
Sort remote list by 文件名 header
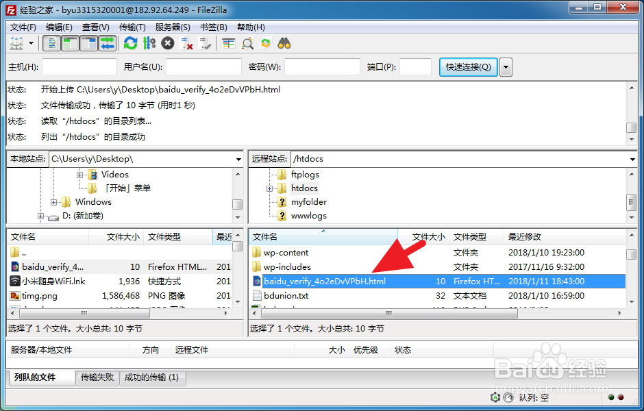pyautogui.click(x=323, y=236)
